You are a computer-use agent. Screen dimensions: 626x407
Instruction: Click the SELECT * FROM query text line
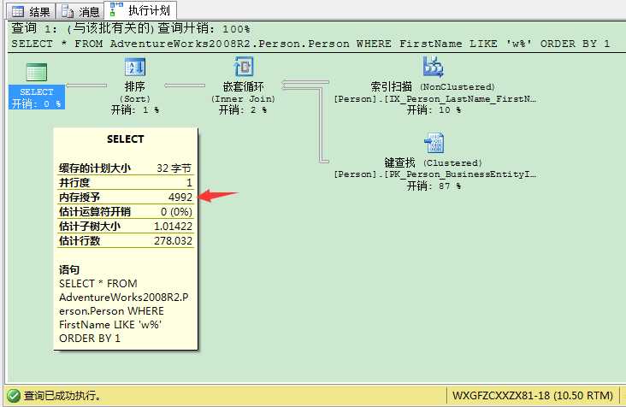[x=310, y=44]
